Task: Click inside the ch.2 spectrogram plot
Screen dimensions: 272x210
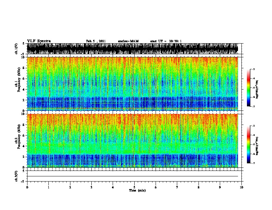Action: click(132, 141)
